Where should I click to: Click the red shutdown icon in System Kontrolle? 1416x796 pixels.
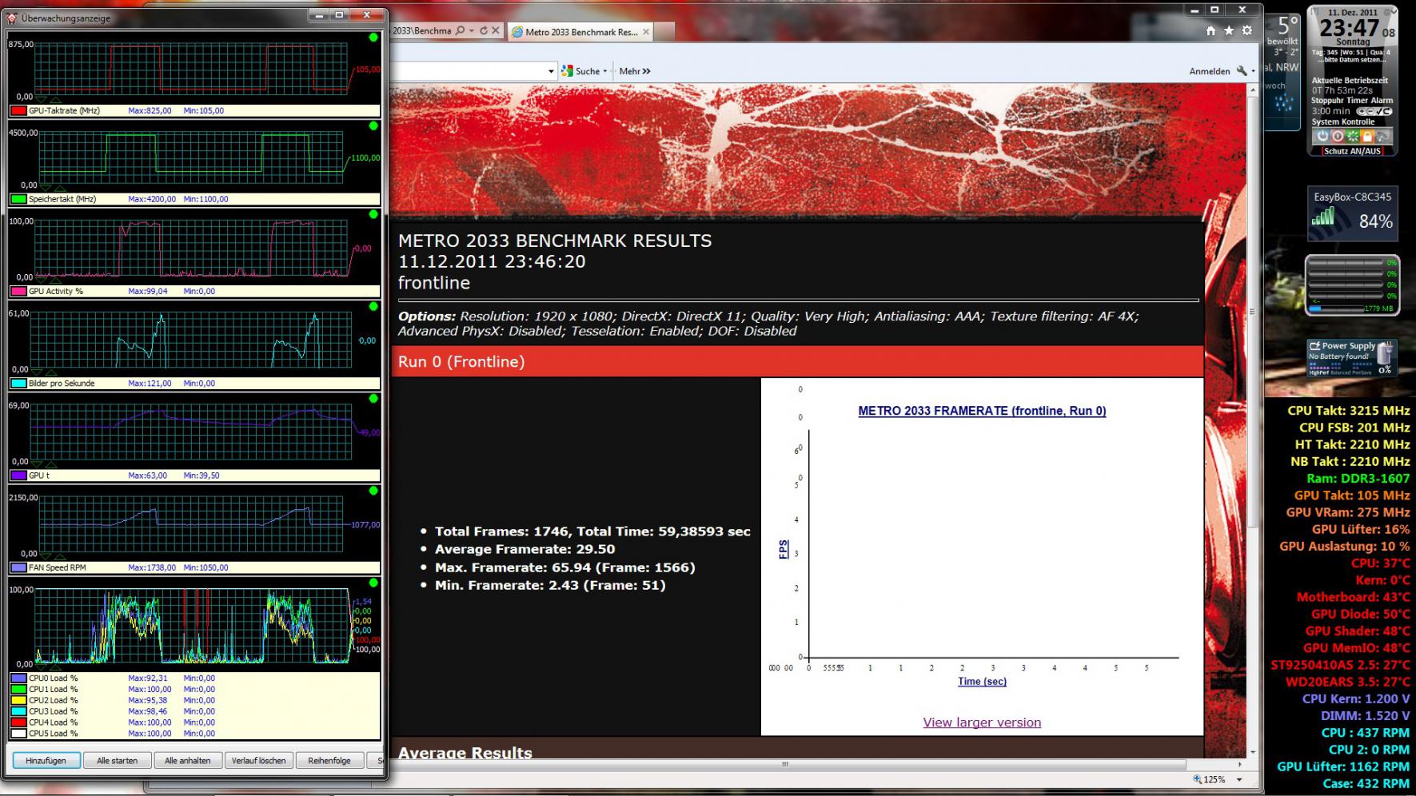pyautogui.click(x=1338, y=136)
